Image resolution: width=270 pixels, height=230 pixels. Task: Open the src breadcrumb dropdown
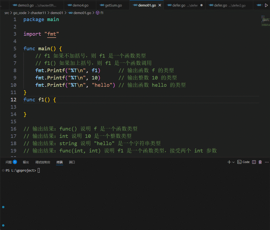click(x=7, y=13)
